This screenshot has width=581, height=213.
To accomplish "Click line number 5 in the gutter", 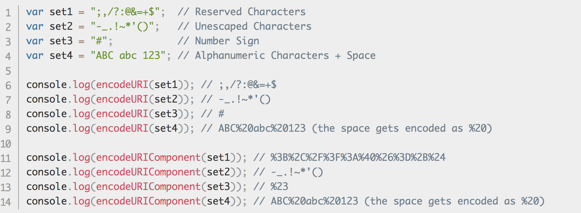I will point(9,71).
